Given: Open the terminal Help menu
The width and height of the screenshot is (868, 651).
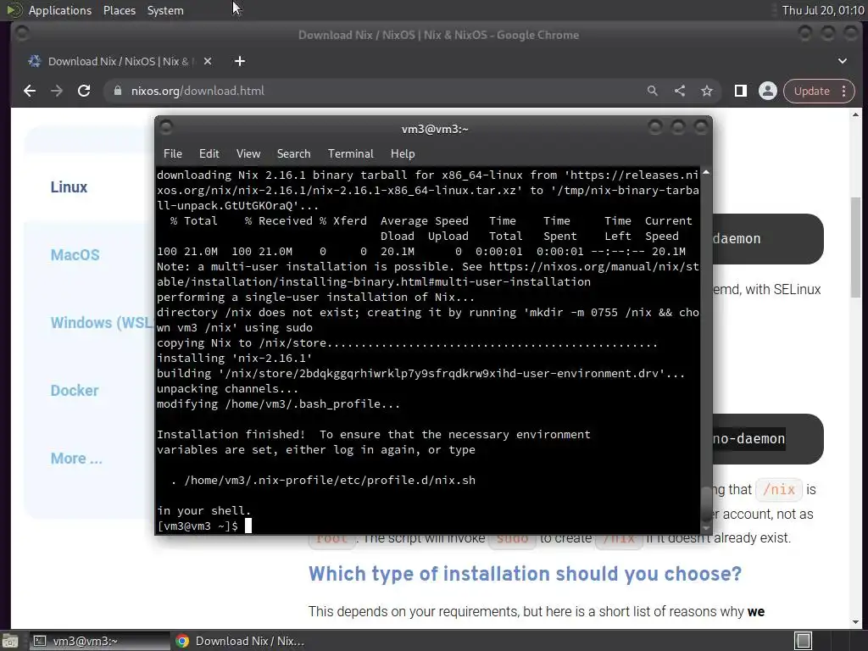Looking at the screenshot, I should (x=403, y=154).
